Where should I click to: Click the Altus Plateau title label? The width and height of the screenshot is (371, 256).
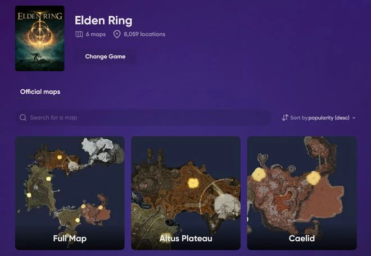coord(185,238)
